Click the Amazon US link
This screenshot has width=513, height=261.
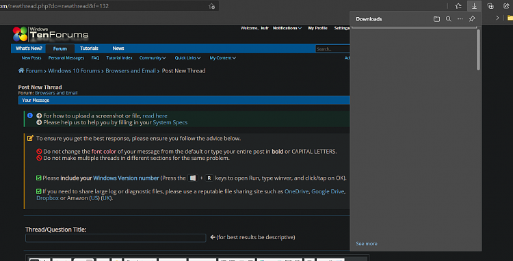coord(94,198)
